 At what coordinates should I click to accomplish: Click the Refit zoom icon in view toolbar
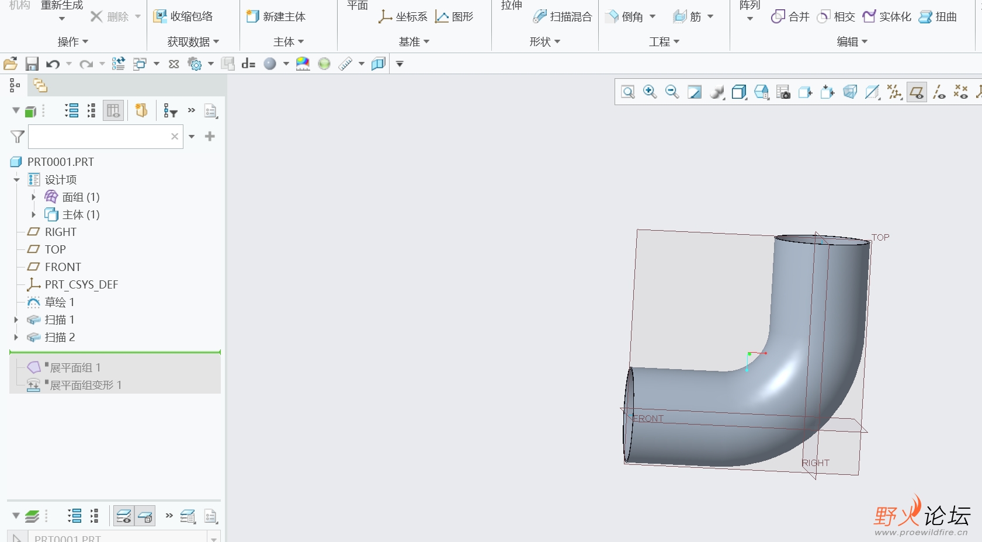(628, 92)
